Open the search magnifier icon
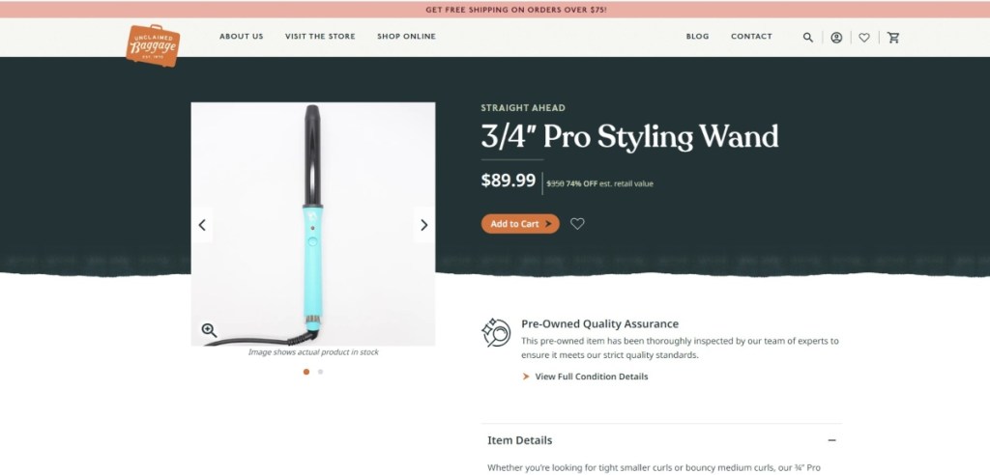Viewport: 990px width, 475px height. pos(808,38)
